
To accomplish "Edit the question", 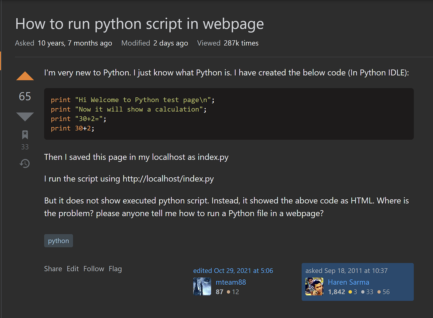I will click(73, 269).
